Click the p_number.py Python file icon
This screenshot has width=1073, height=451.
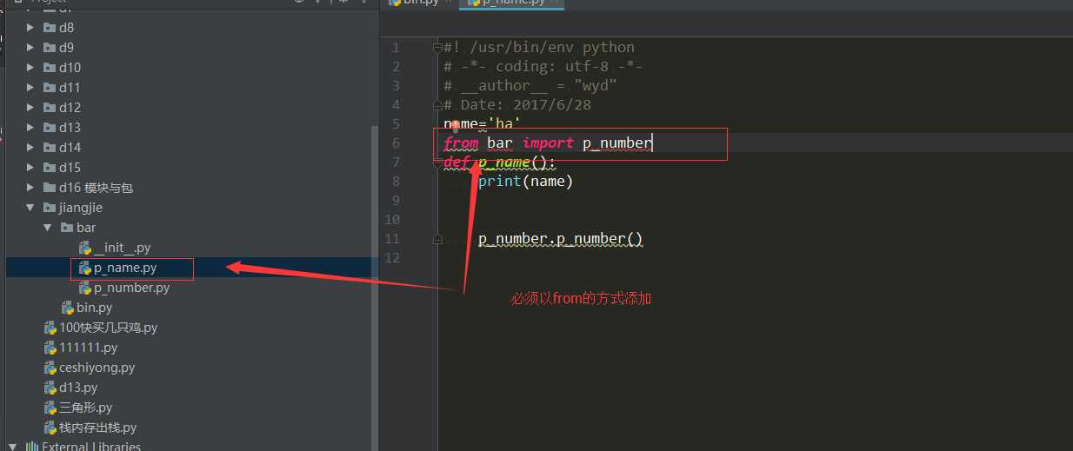click(85, 288)
